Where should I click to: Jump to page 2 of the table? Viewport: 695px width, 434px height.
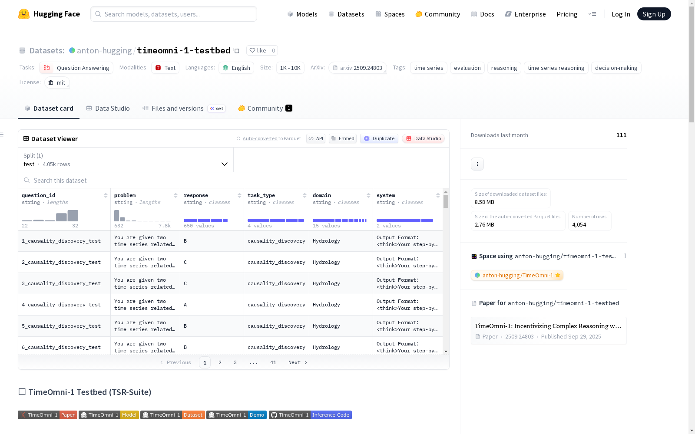pos(220,362)
